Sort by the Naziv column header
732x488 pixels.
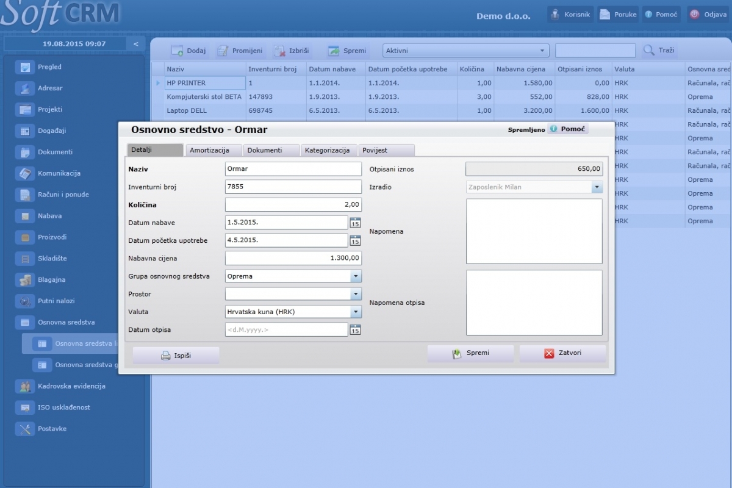tap(205, 69)
